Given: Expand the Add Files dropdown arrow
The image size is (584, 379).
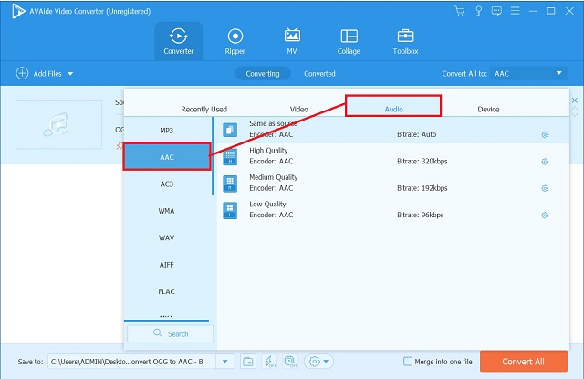Looking at the screenshot, I should (x=70, y=74).
